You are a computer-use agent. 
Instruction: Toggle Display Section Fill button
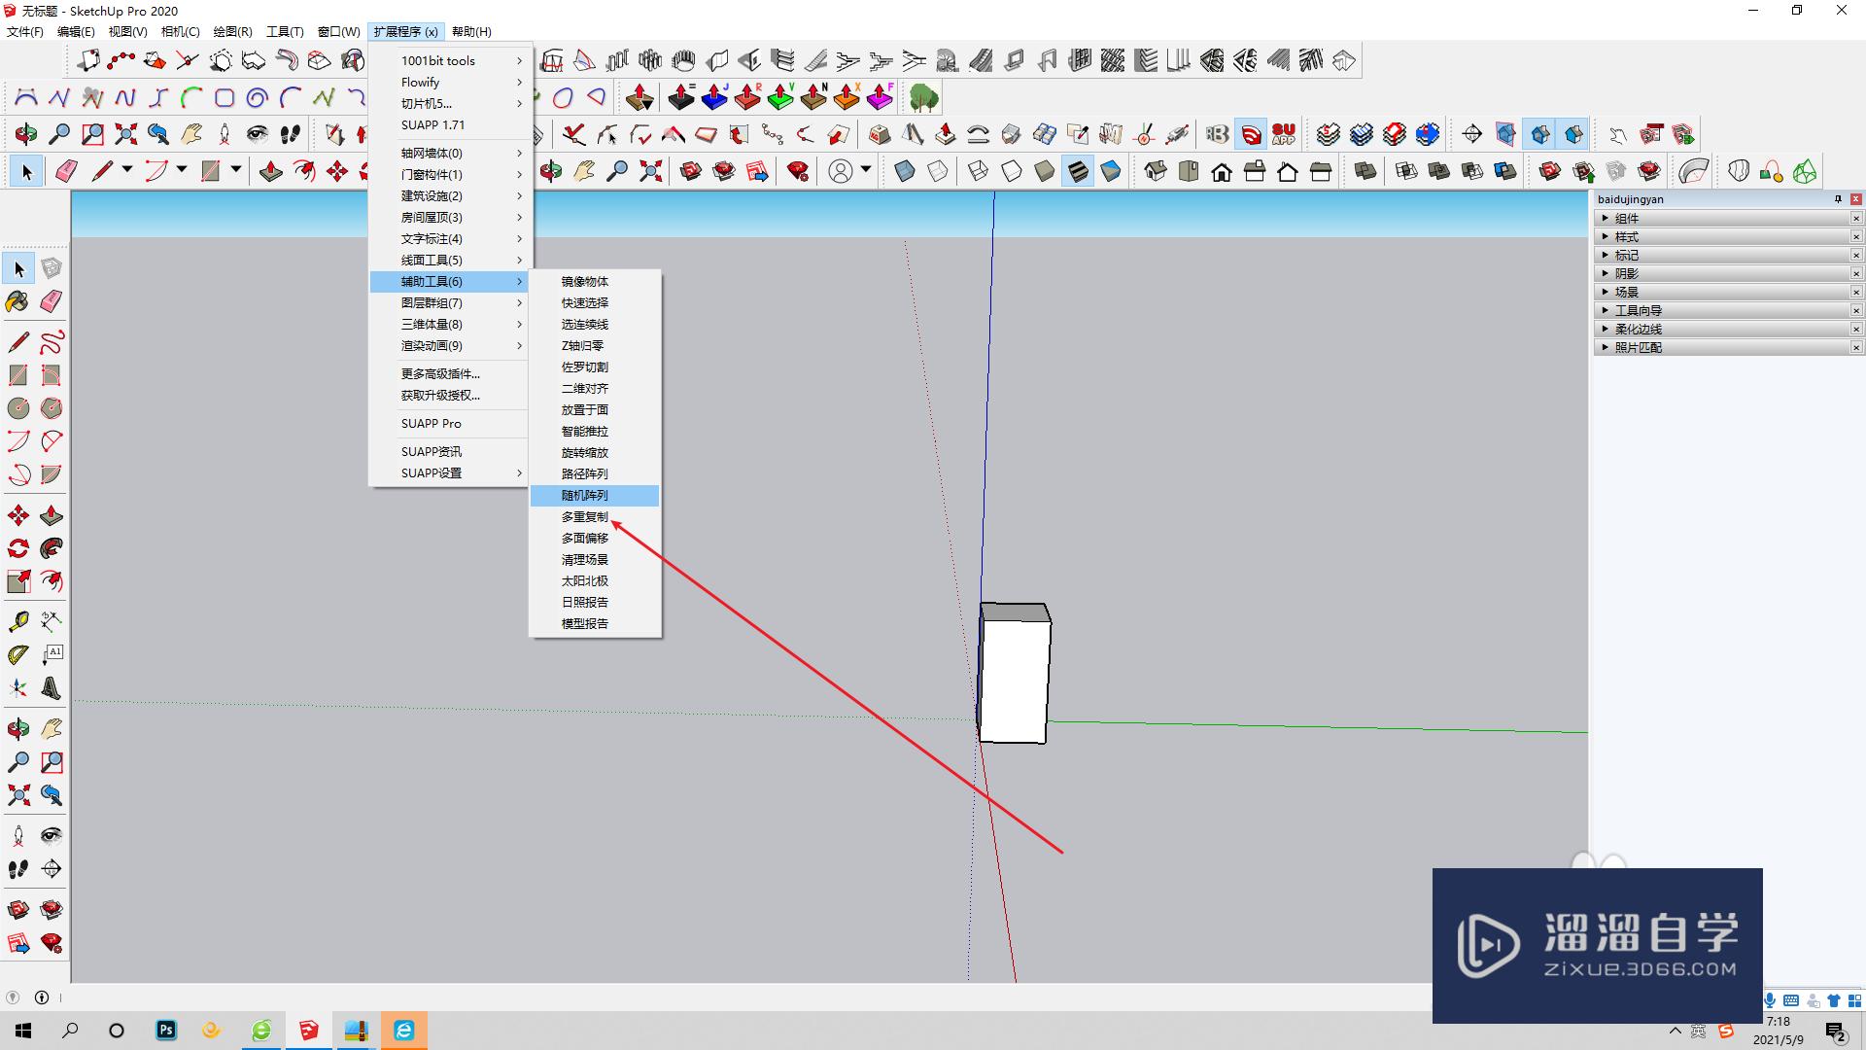click(1573, 134)
